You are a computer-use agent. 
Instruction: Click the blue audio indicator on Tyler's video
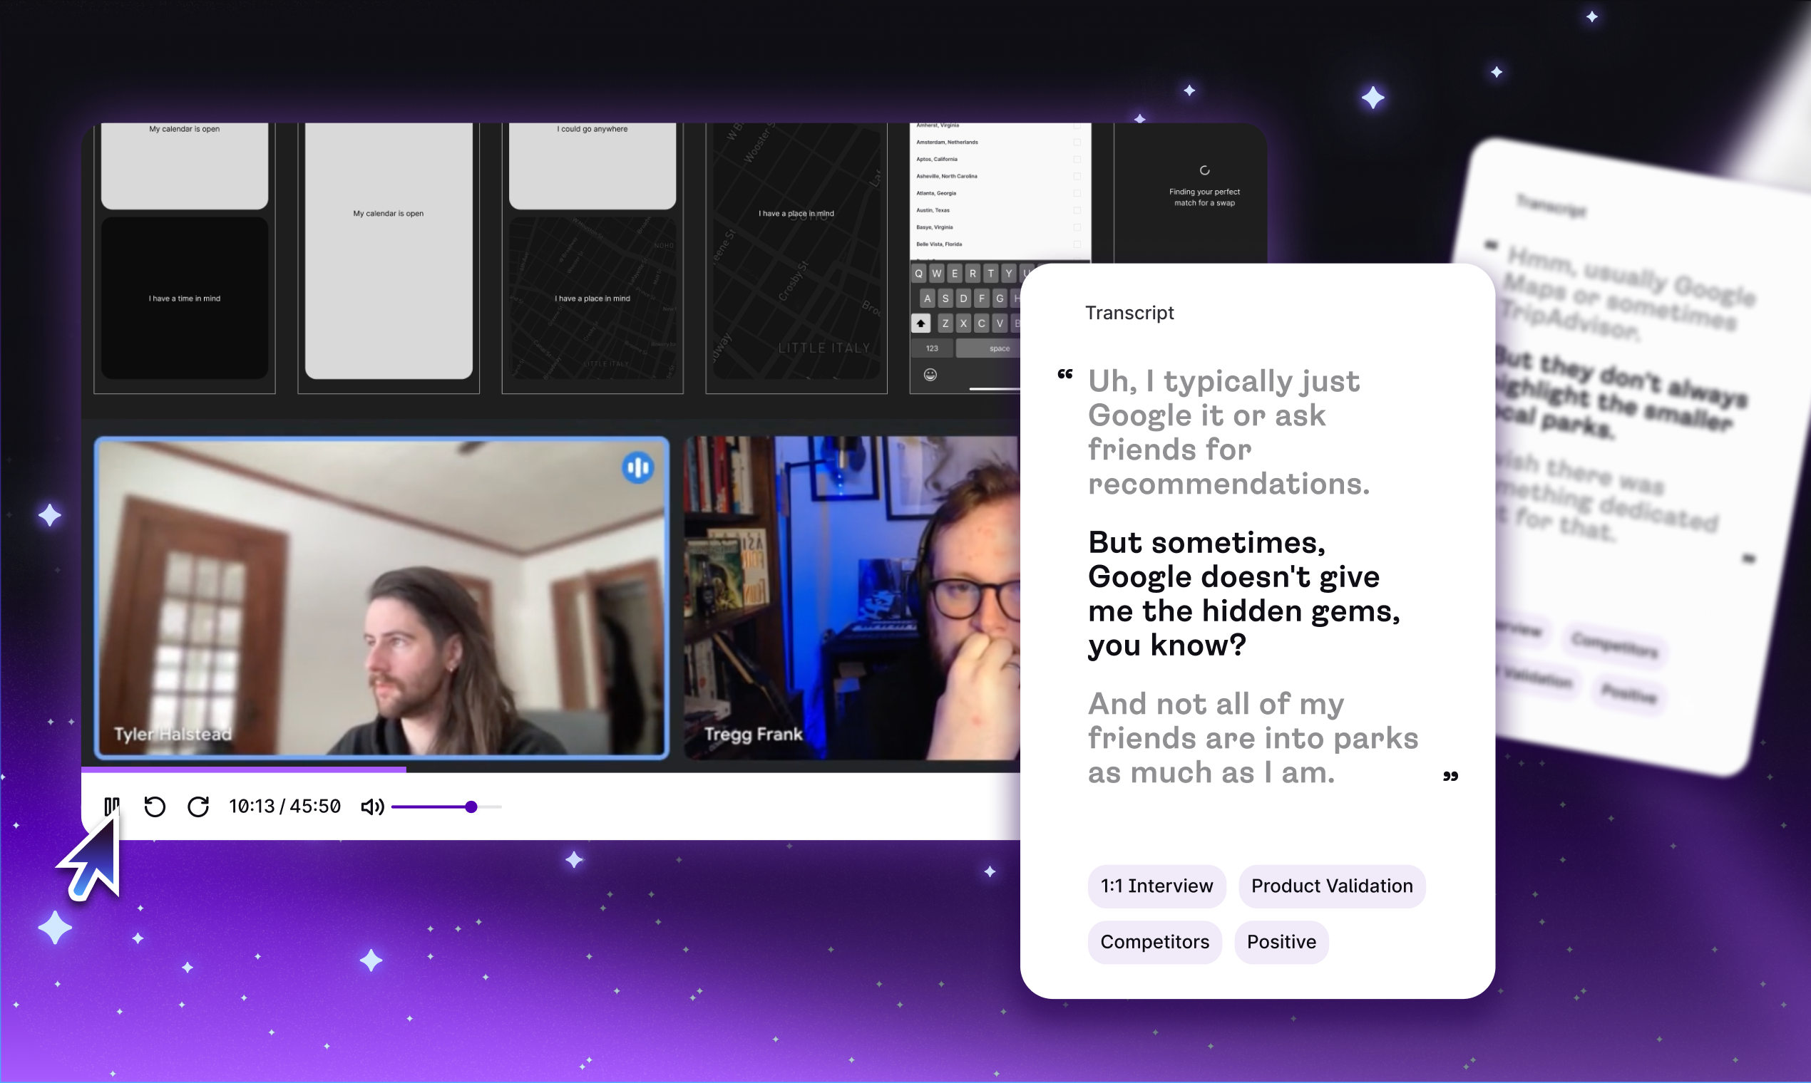(637, 468)
